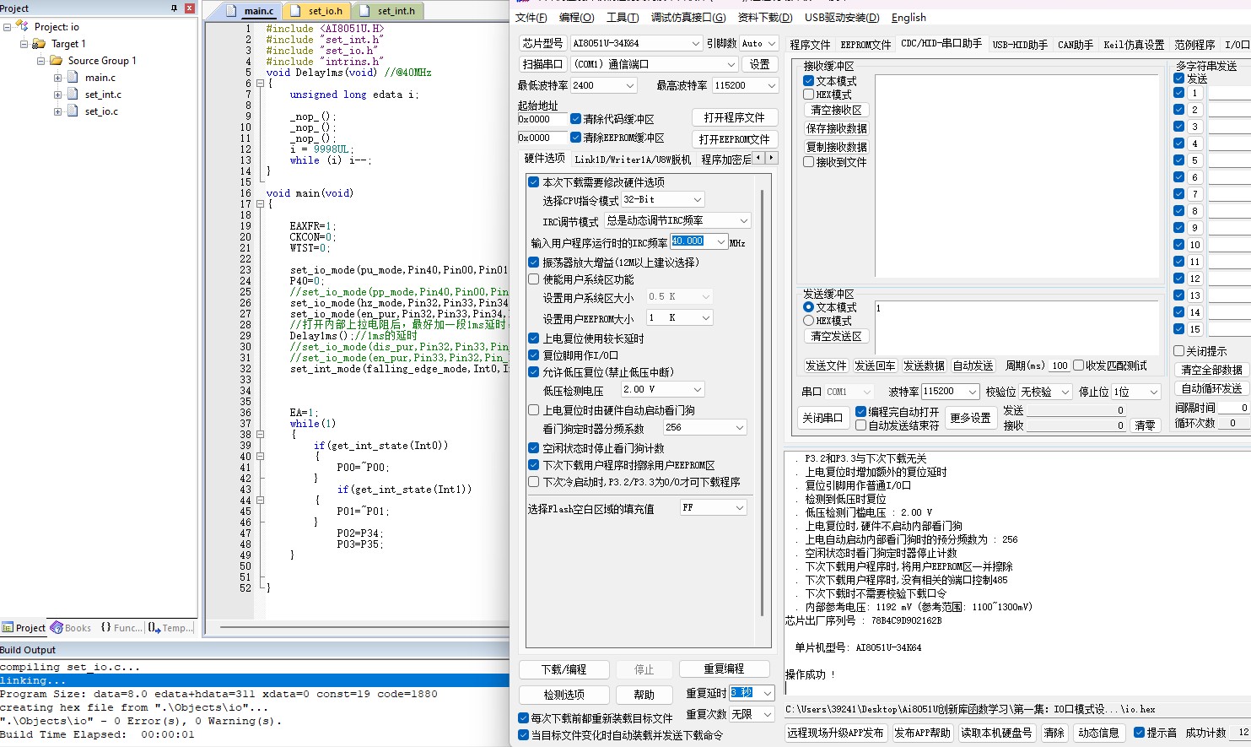Click the code start address 0x0000 field

click(x=542, y=119)
